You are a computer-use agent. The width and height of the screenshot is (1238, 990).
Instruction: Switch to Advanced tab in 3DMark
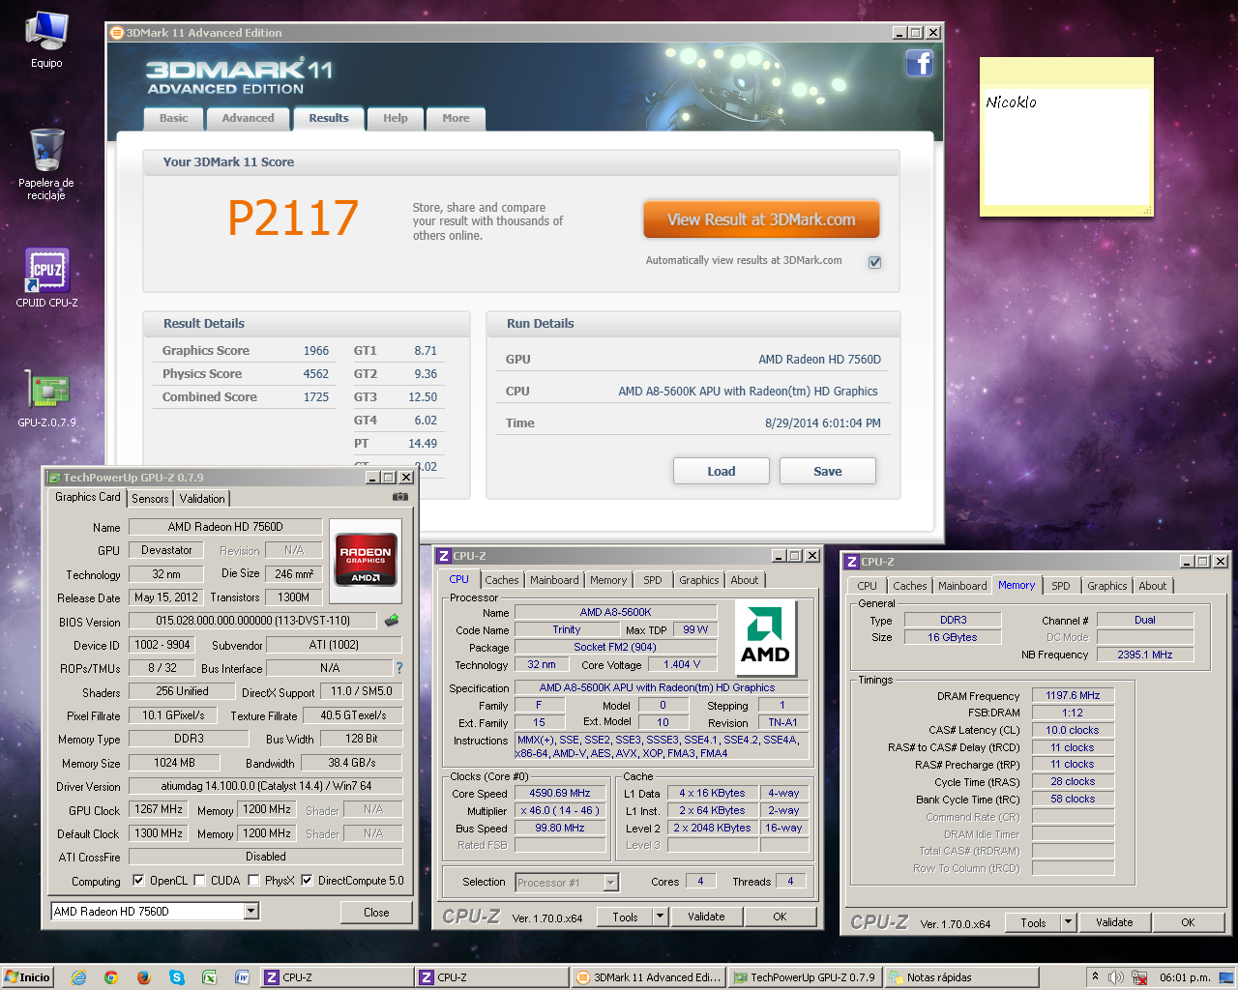(248, 118)
